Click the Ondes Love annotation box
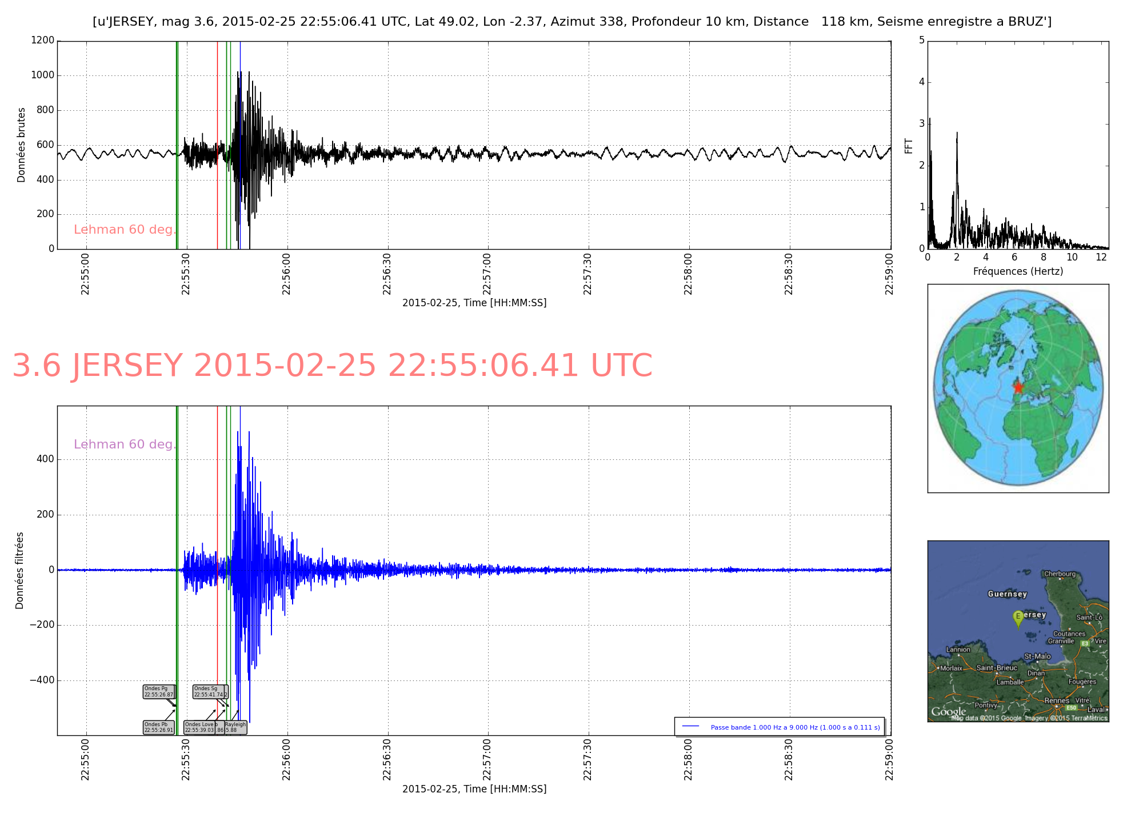 point(199,727)
